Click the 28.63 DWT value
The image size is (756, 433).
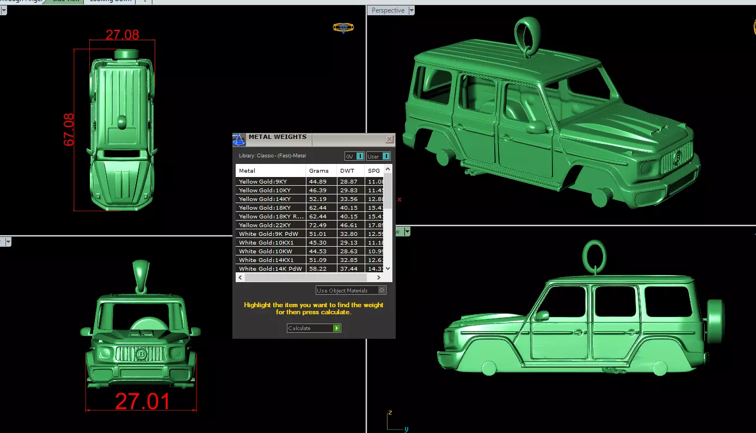click(x=349, y=251)
